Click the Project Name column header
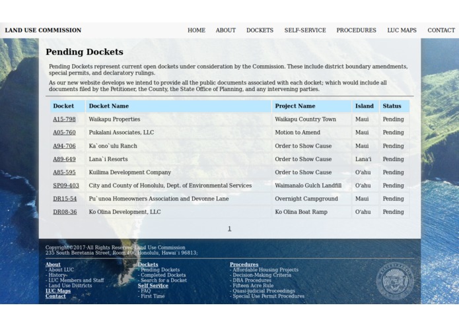Screen dimensions: 459x326 (312, 106)
